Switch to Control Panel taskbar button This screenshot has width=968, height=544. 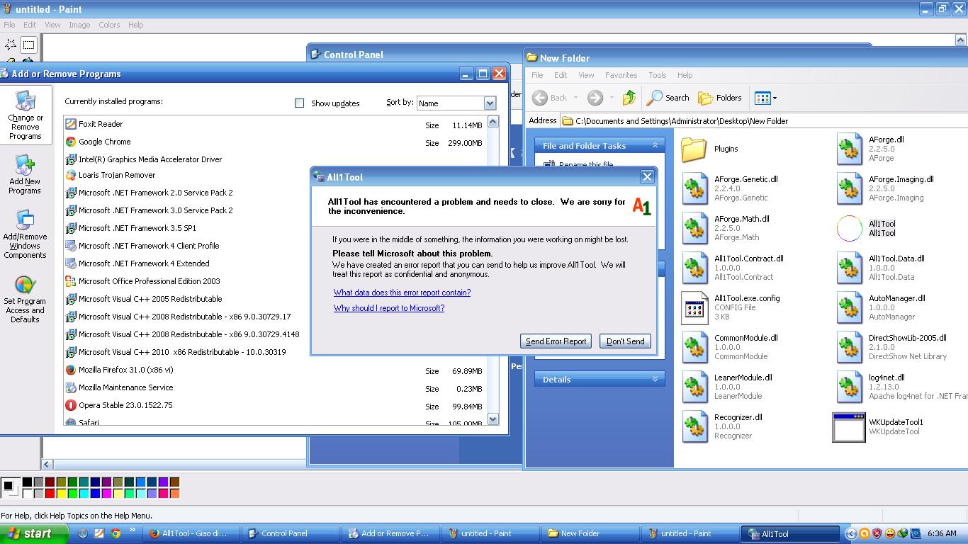coord(291,533)
